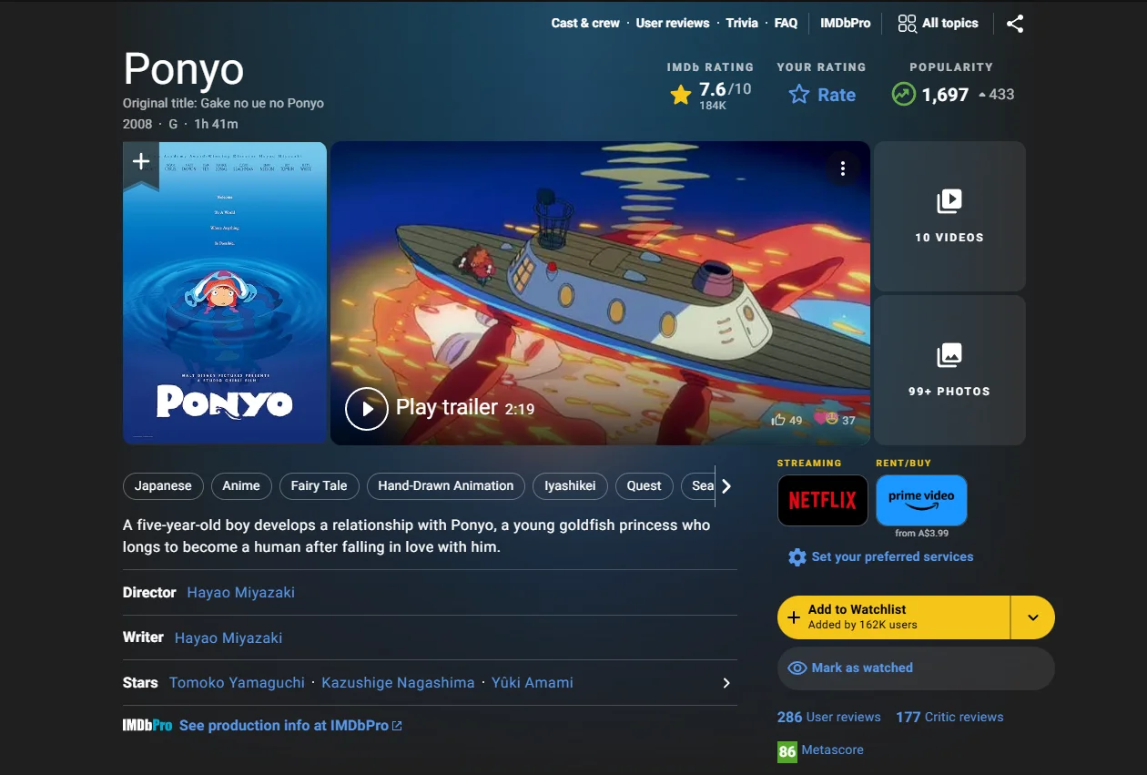Click the bookmark plus on the poster
This screenshot has height=775, width=1147.
coord(140,160)
